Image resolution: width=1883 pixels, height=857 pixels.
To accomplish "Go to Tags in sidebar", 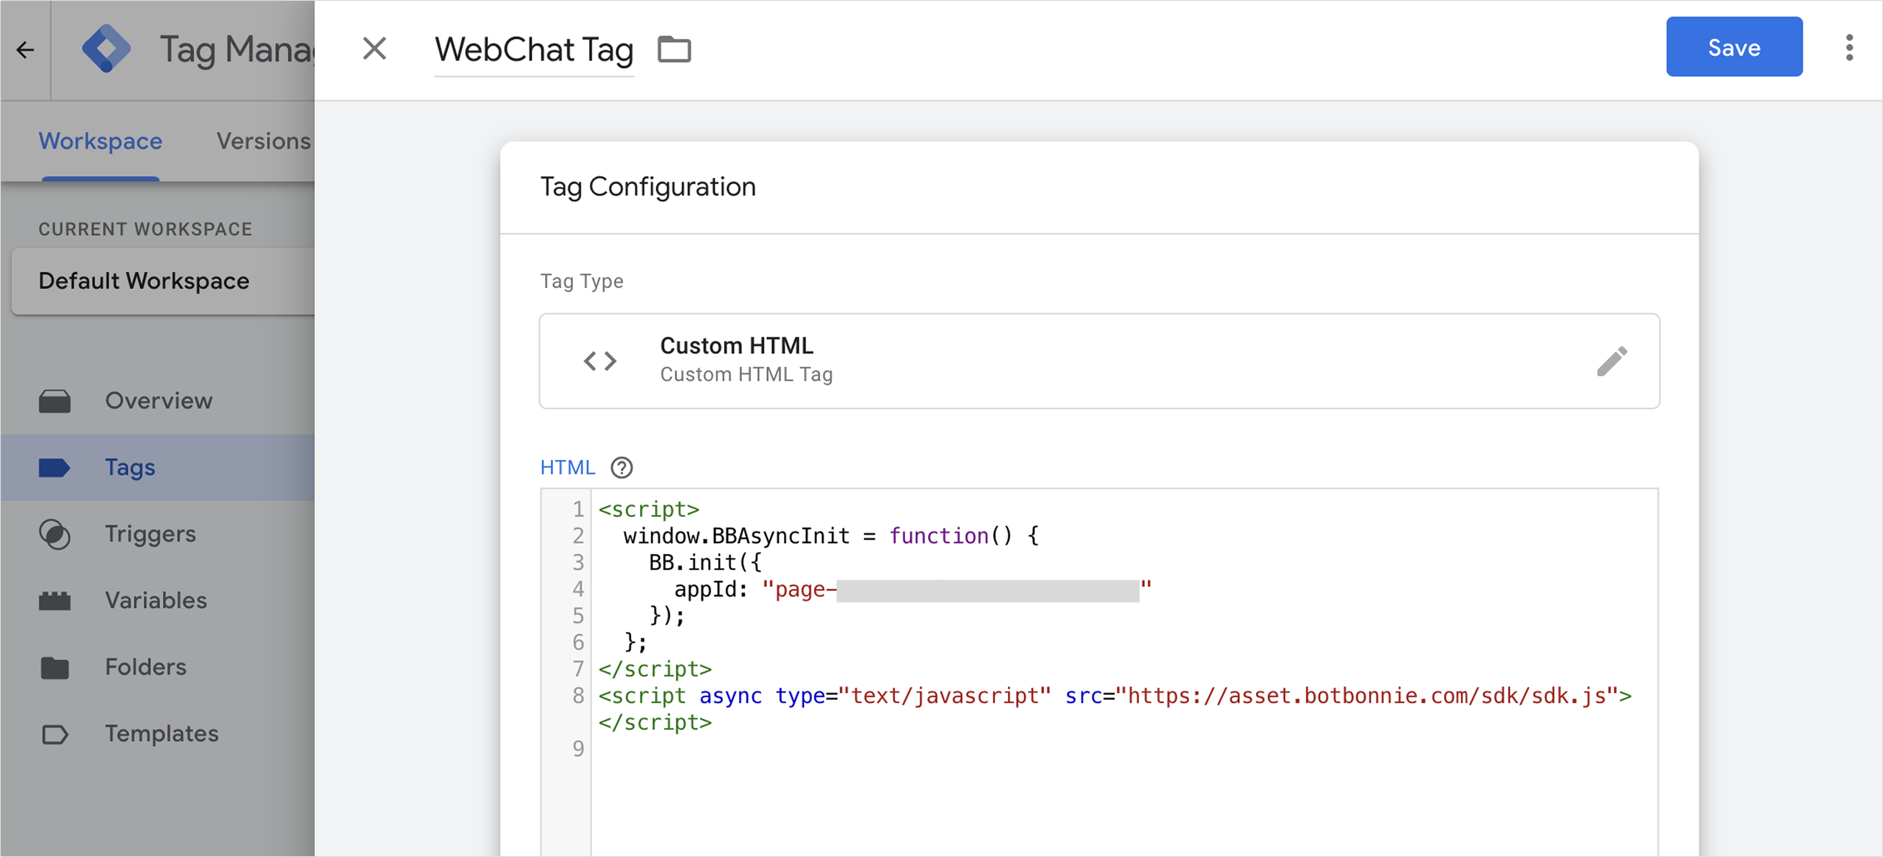I will [x=130, y=467].
